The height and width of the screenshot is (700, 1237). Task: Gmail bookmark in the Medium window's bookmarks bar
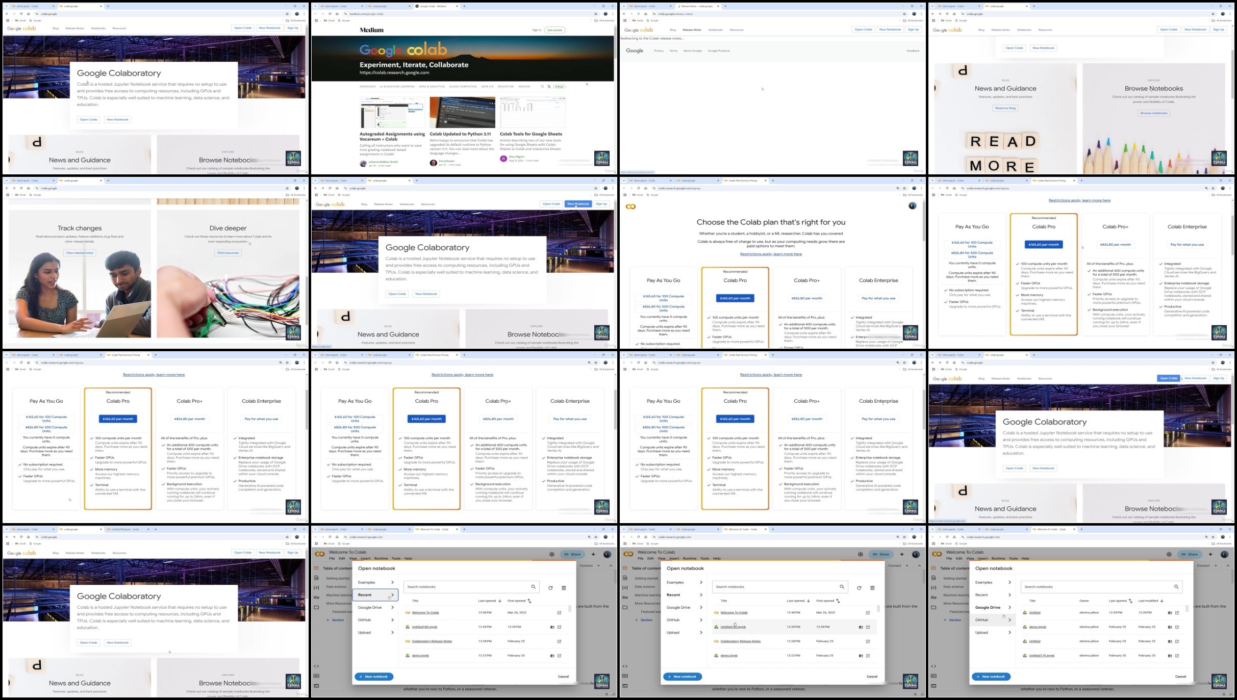[x=329, y=20]
